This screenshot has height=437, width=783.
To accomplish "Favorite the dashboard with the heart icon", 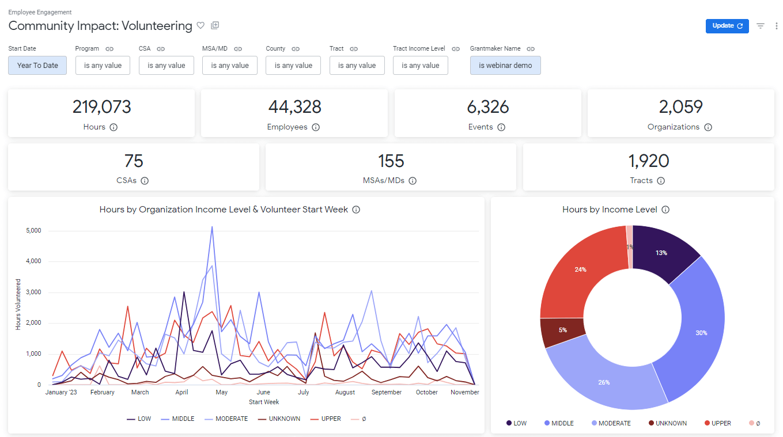I will pyautogui.click(x=201, y=25).
